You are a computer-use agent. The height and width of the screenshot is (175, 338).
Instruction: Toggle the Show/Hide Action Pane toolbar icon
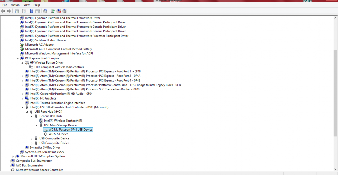coord(38,11)
